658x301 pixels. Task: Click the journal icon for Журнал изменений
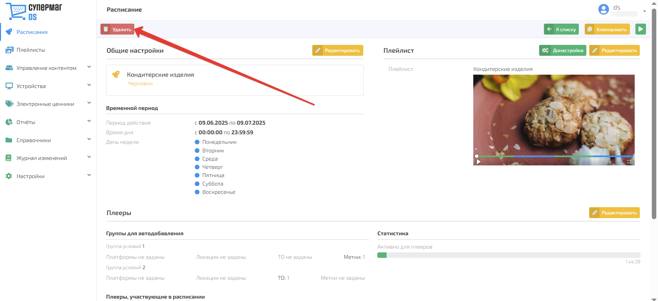[x=9, y=158]
